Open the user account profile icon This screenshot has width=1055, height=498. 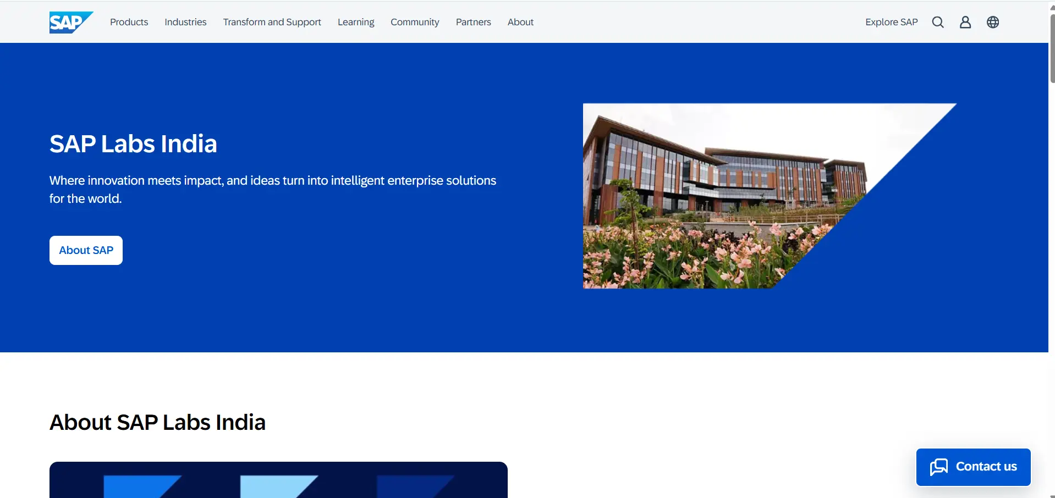pos(965,22)
